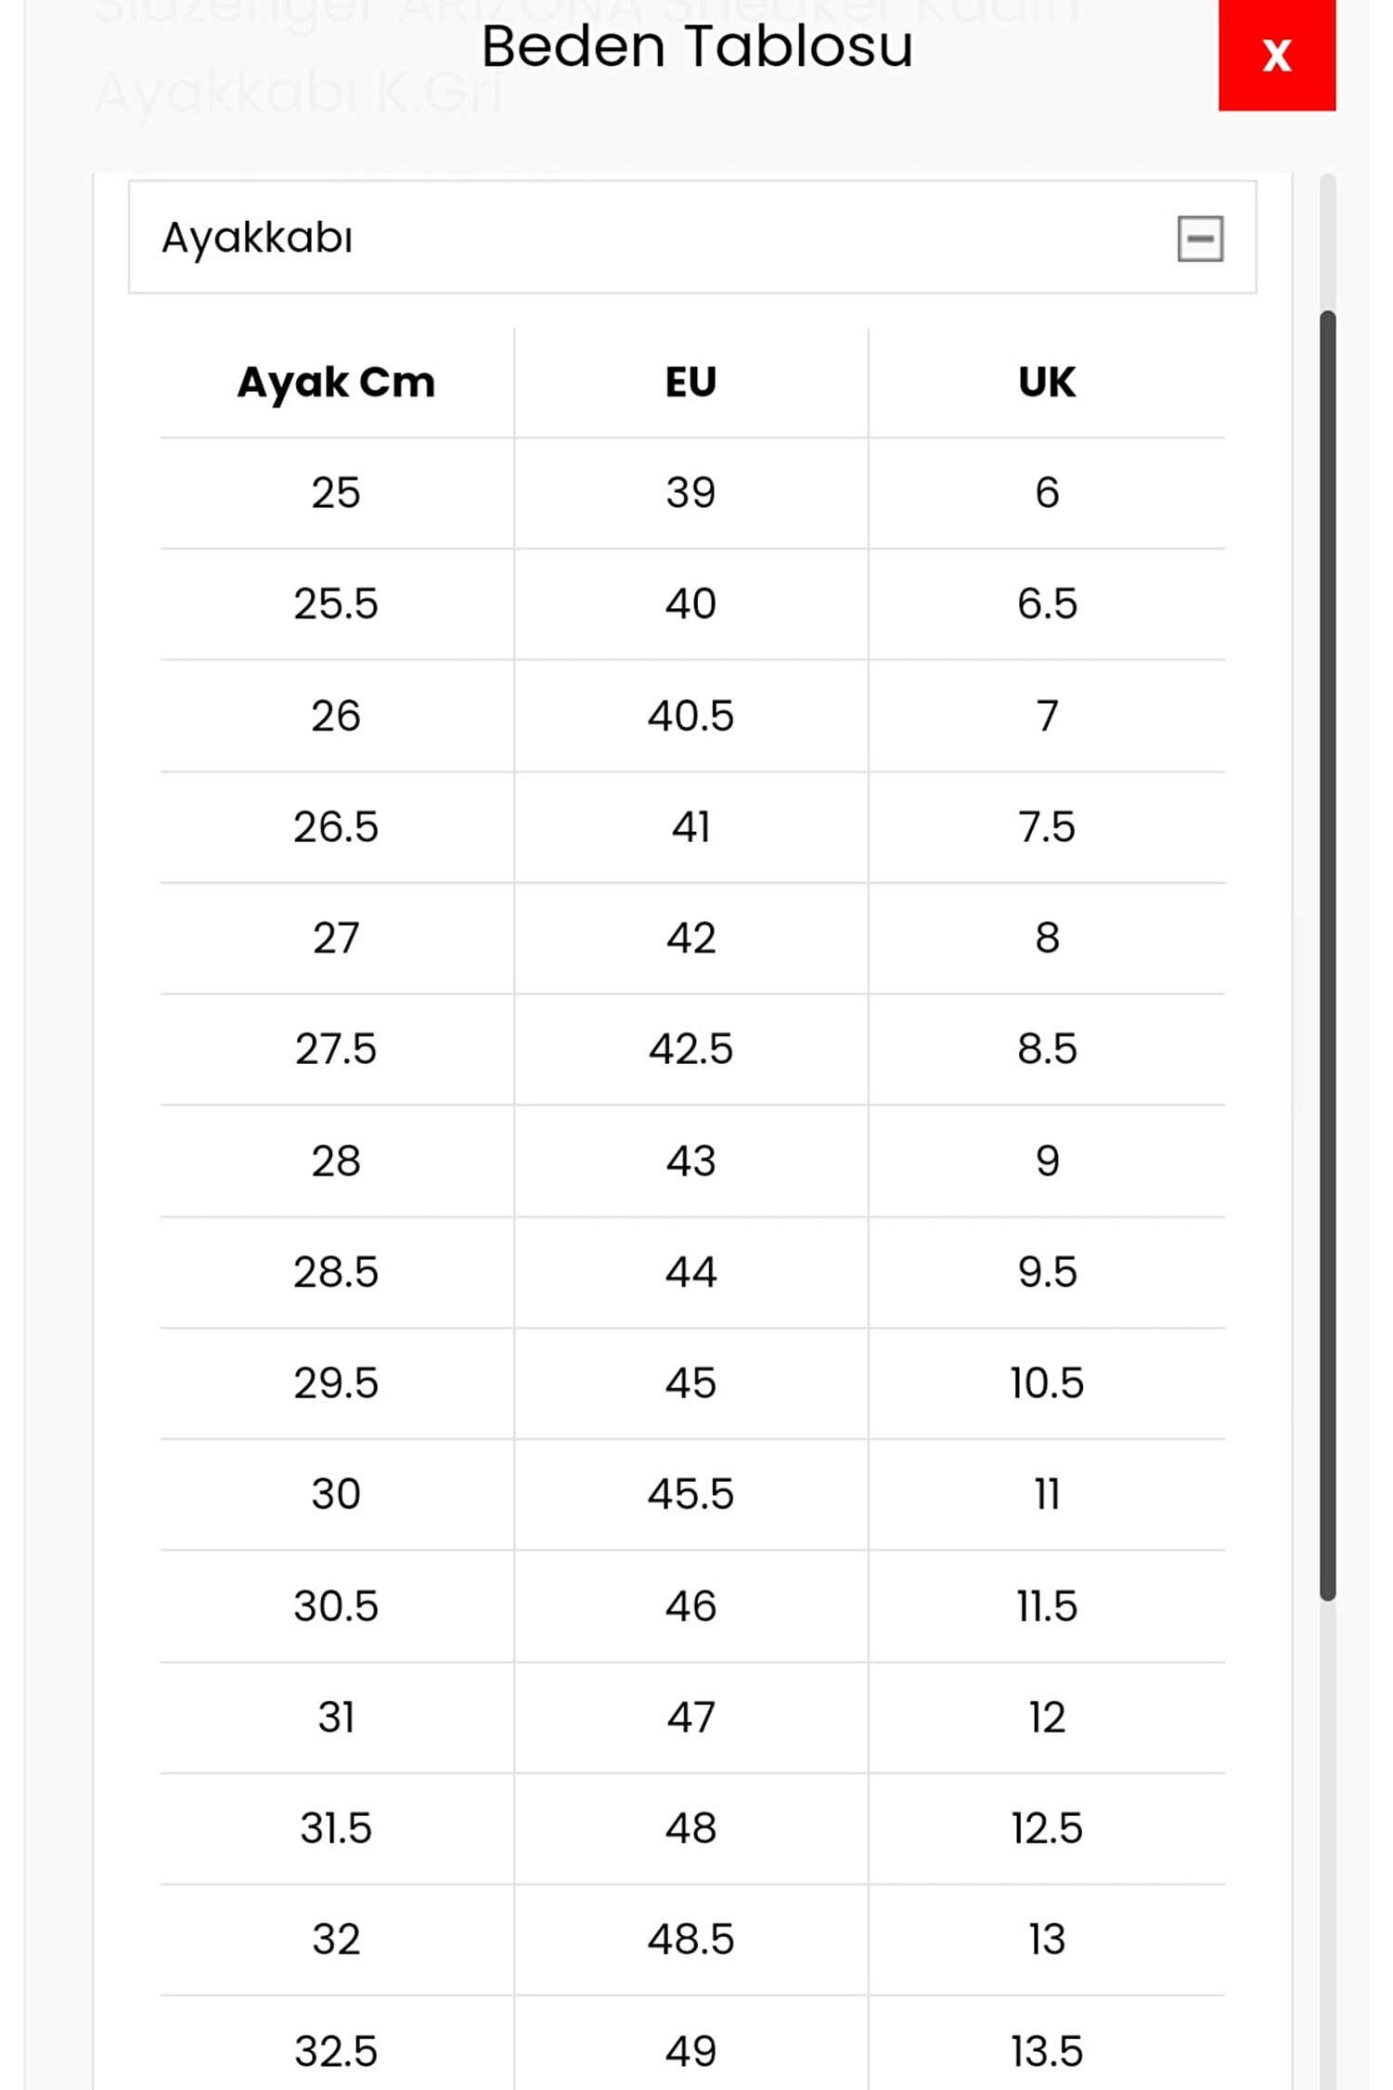
Task: Select UK size 12 cell
Action: click(x=1047, y=1718)
